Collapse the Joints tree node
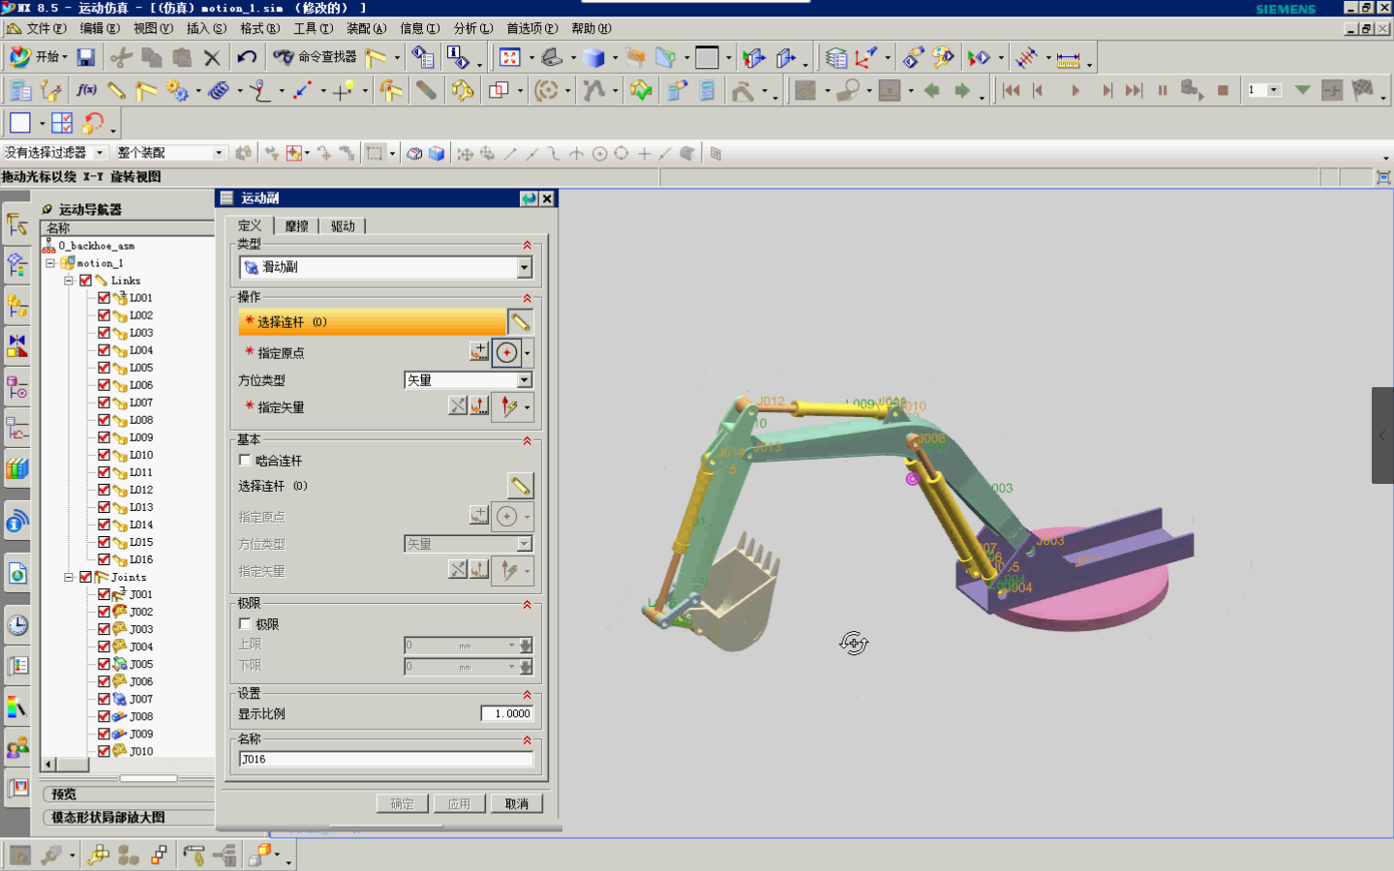 [x=69, y=577]
